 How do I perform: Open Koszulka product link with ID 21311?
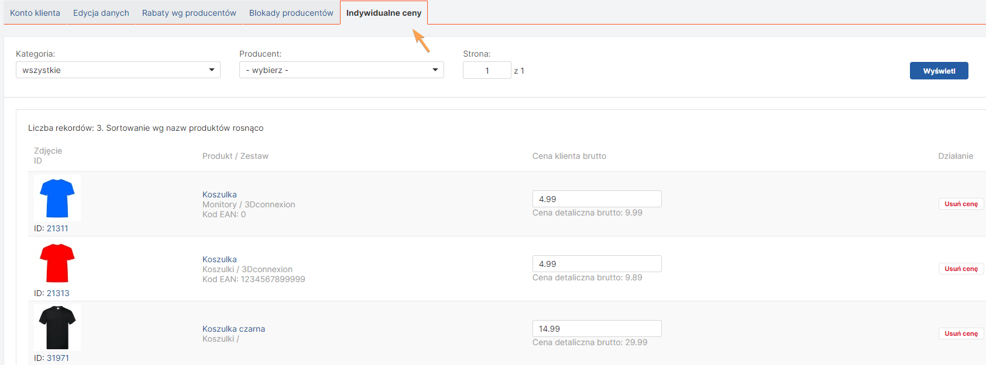click(x=219, y=194)
